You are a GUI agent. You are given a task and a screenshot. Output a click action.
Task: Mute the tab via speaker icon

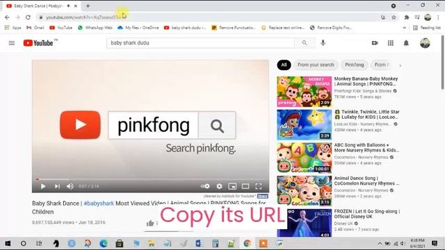point(68,6)
